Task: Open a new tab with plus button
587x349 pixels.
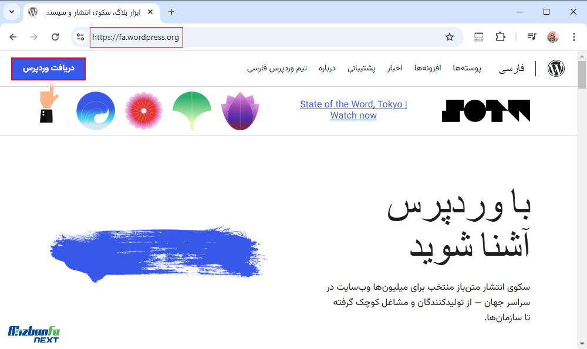Action: tap(171, 12)
